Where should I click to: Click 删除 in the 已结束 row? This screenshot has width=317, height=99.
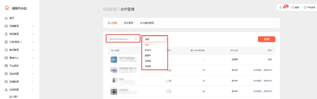coord(270,59)
